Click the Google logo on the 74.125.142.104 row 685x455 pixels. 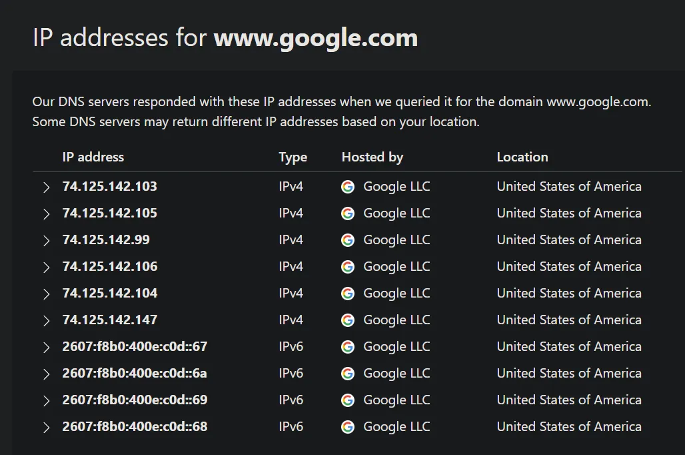348,294
